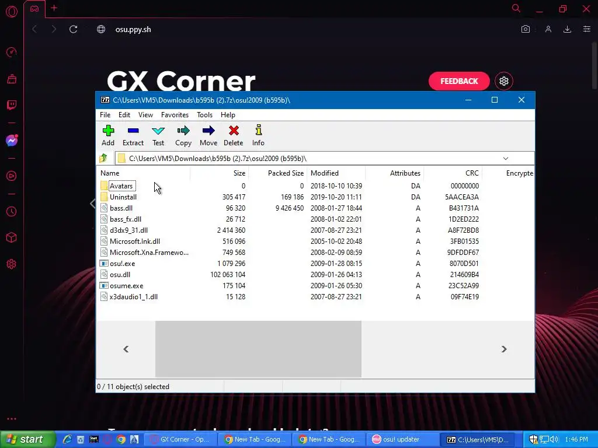This screenshot has height=448, width=598.
Task: Open the Opera menu logo
Action: (x=12, y=12)
